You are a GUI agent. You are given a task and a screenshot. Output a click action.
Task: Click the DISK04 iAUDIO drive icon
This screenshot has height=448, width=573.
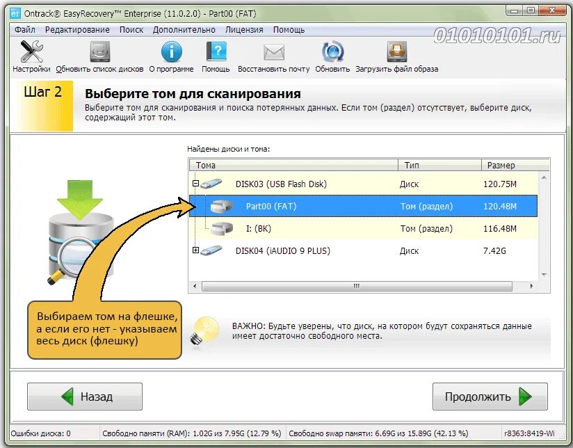pos(211,250)
